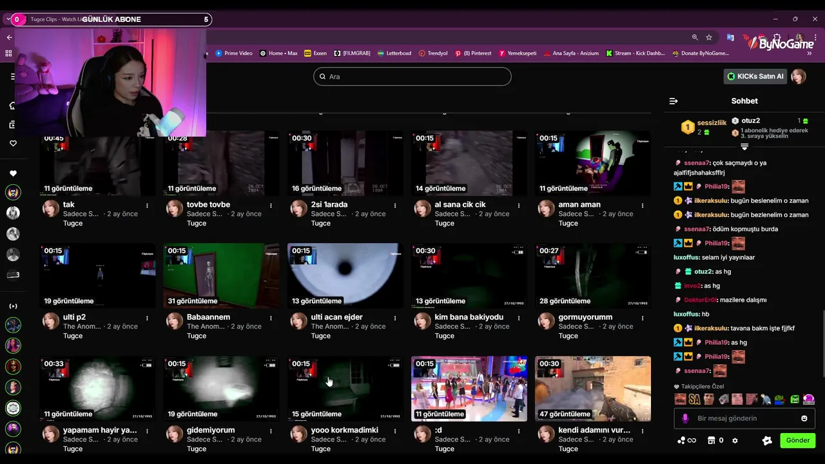Click clip title '2si 1arada'
This screenshot has width=825, height=464.
pos(329,205)
